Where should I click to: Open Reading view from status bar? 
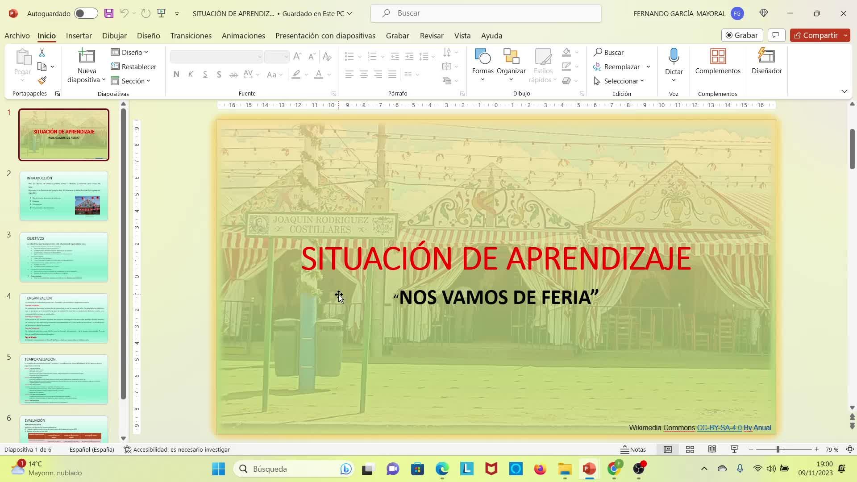click(712, 449)
